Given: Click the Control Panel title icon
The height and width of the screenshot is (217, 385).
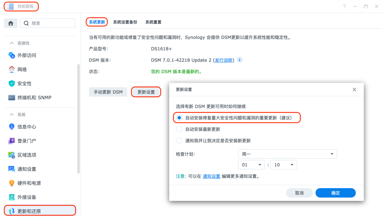Looking at the screenshot, I should coord(10,6).
